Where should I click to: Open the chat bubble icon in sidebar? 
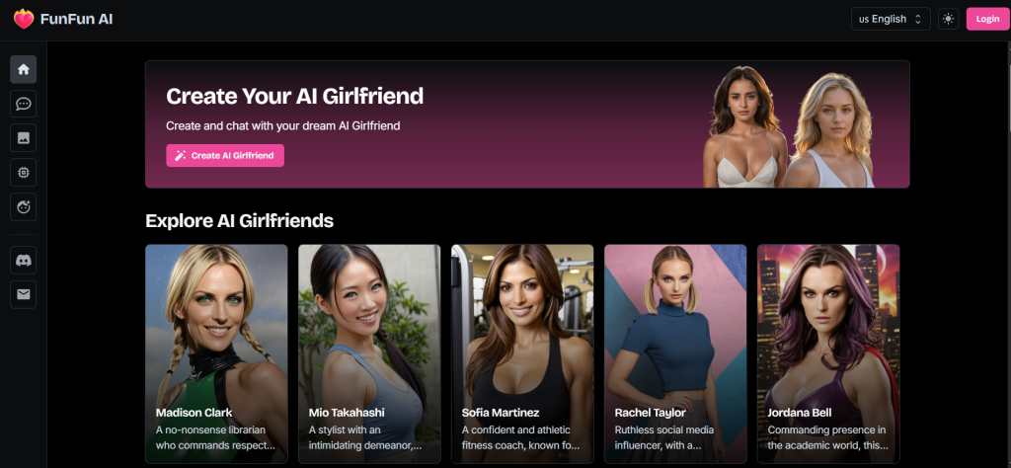[24, 103]
